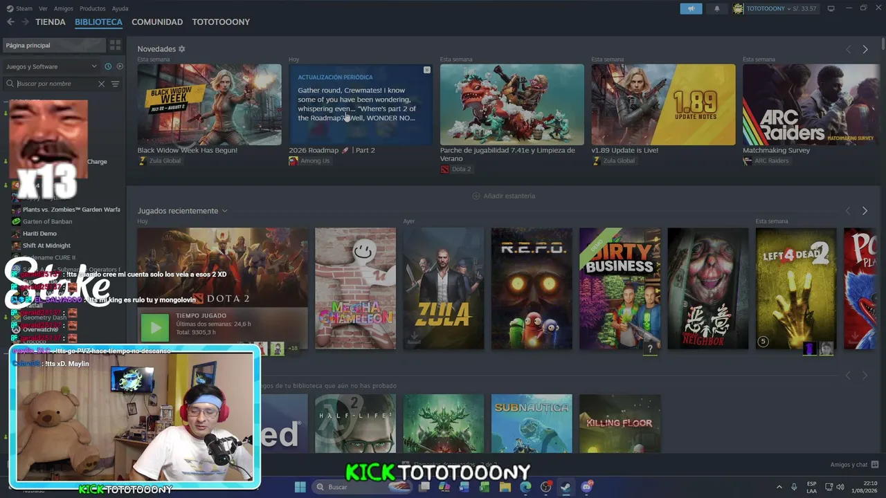The height and width of the screenshot is (498, 886).
Task: Show hidden system tray icons
Action: pyautogui.click(x=779, y=487)
